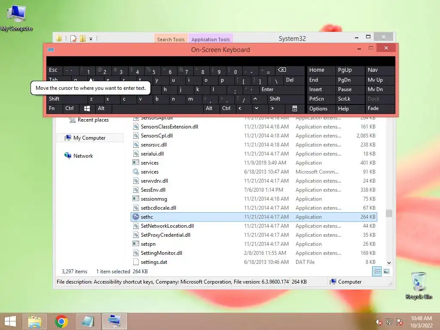The width and height of the screenshot is (440, 330).
Task: Click the On-Screen Keyboard title bar icon
Action: click(51, 50)
